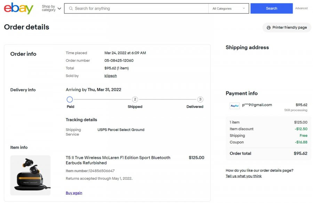Image resolution: width=313 pixels, height=203 pixels.
Task: Click Returns accepted through May 1, 2022
Action: pos(99,178)
